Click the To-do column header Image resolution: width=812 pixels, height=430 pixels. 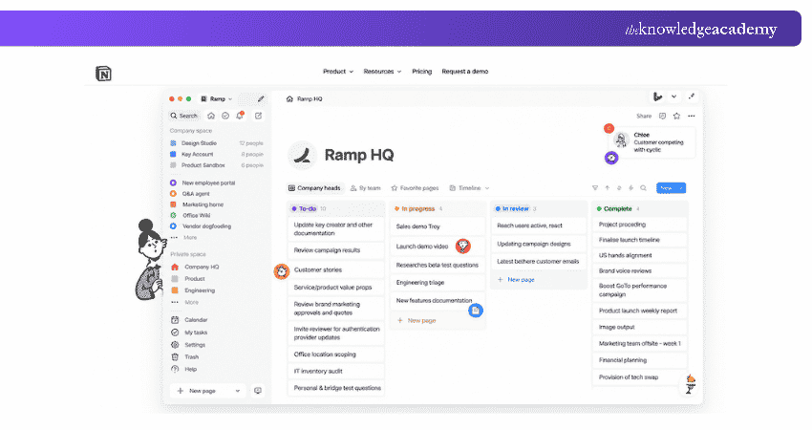pos(308,208)
